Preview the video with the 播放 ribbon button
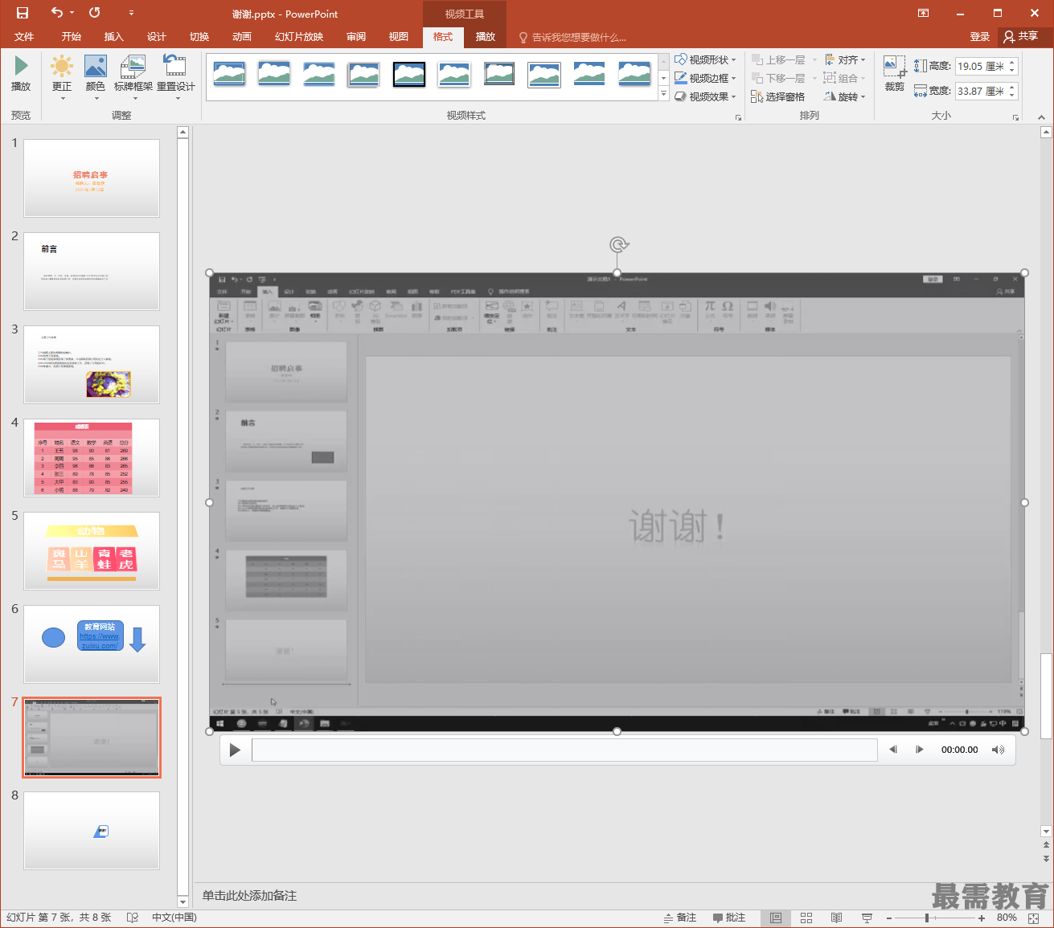The height and width of the screenshot is (928, 1054). click(x=21, y=74)
